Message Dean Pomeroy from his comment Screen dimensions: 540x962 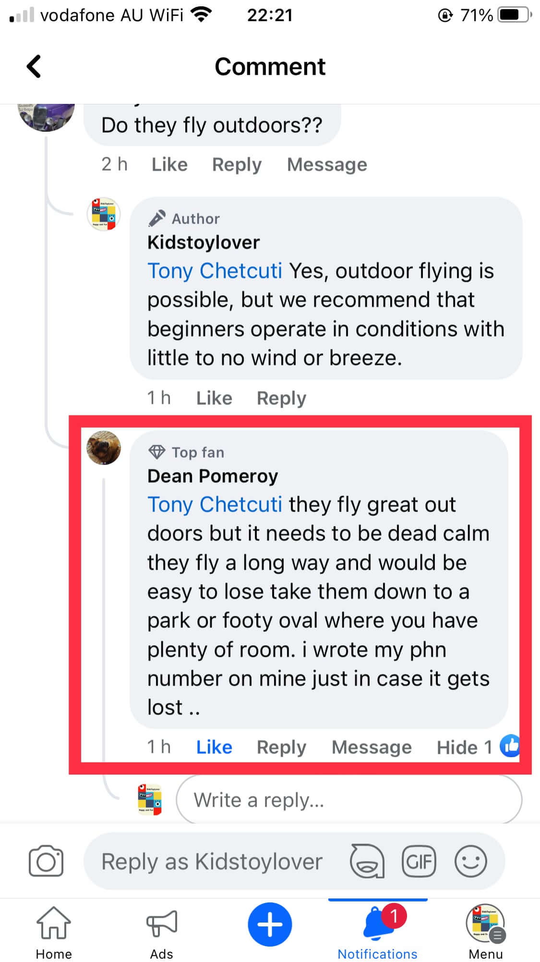click(372, 747)
